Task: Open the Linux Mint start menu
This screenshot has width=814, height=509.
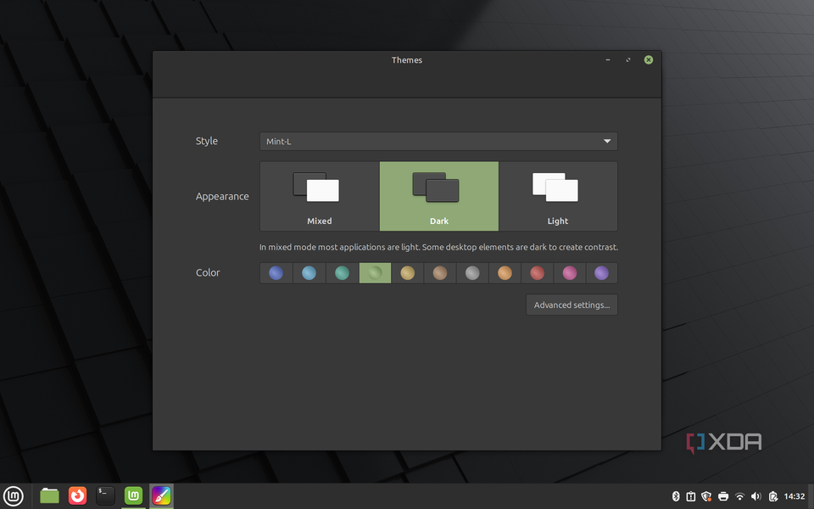Action: pyautogui.click(x=14, y=496)
